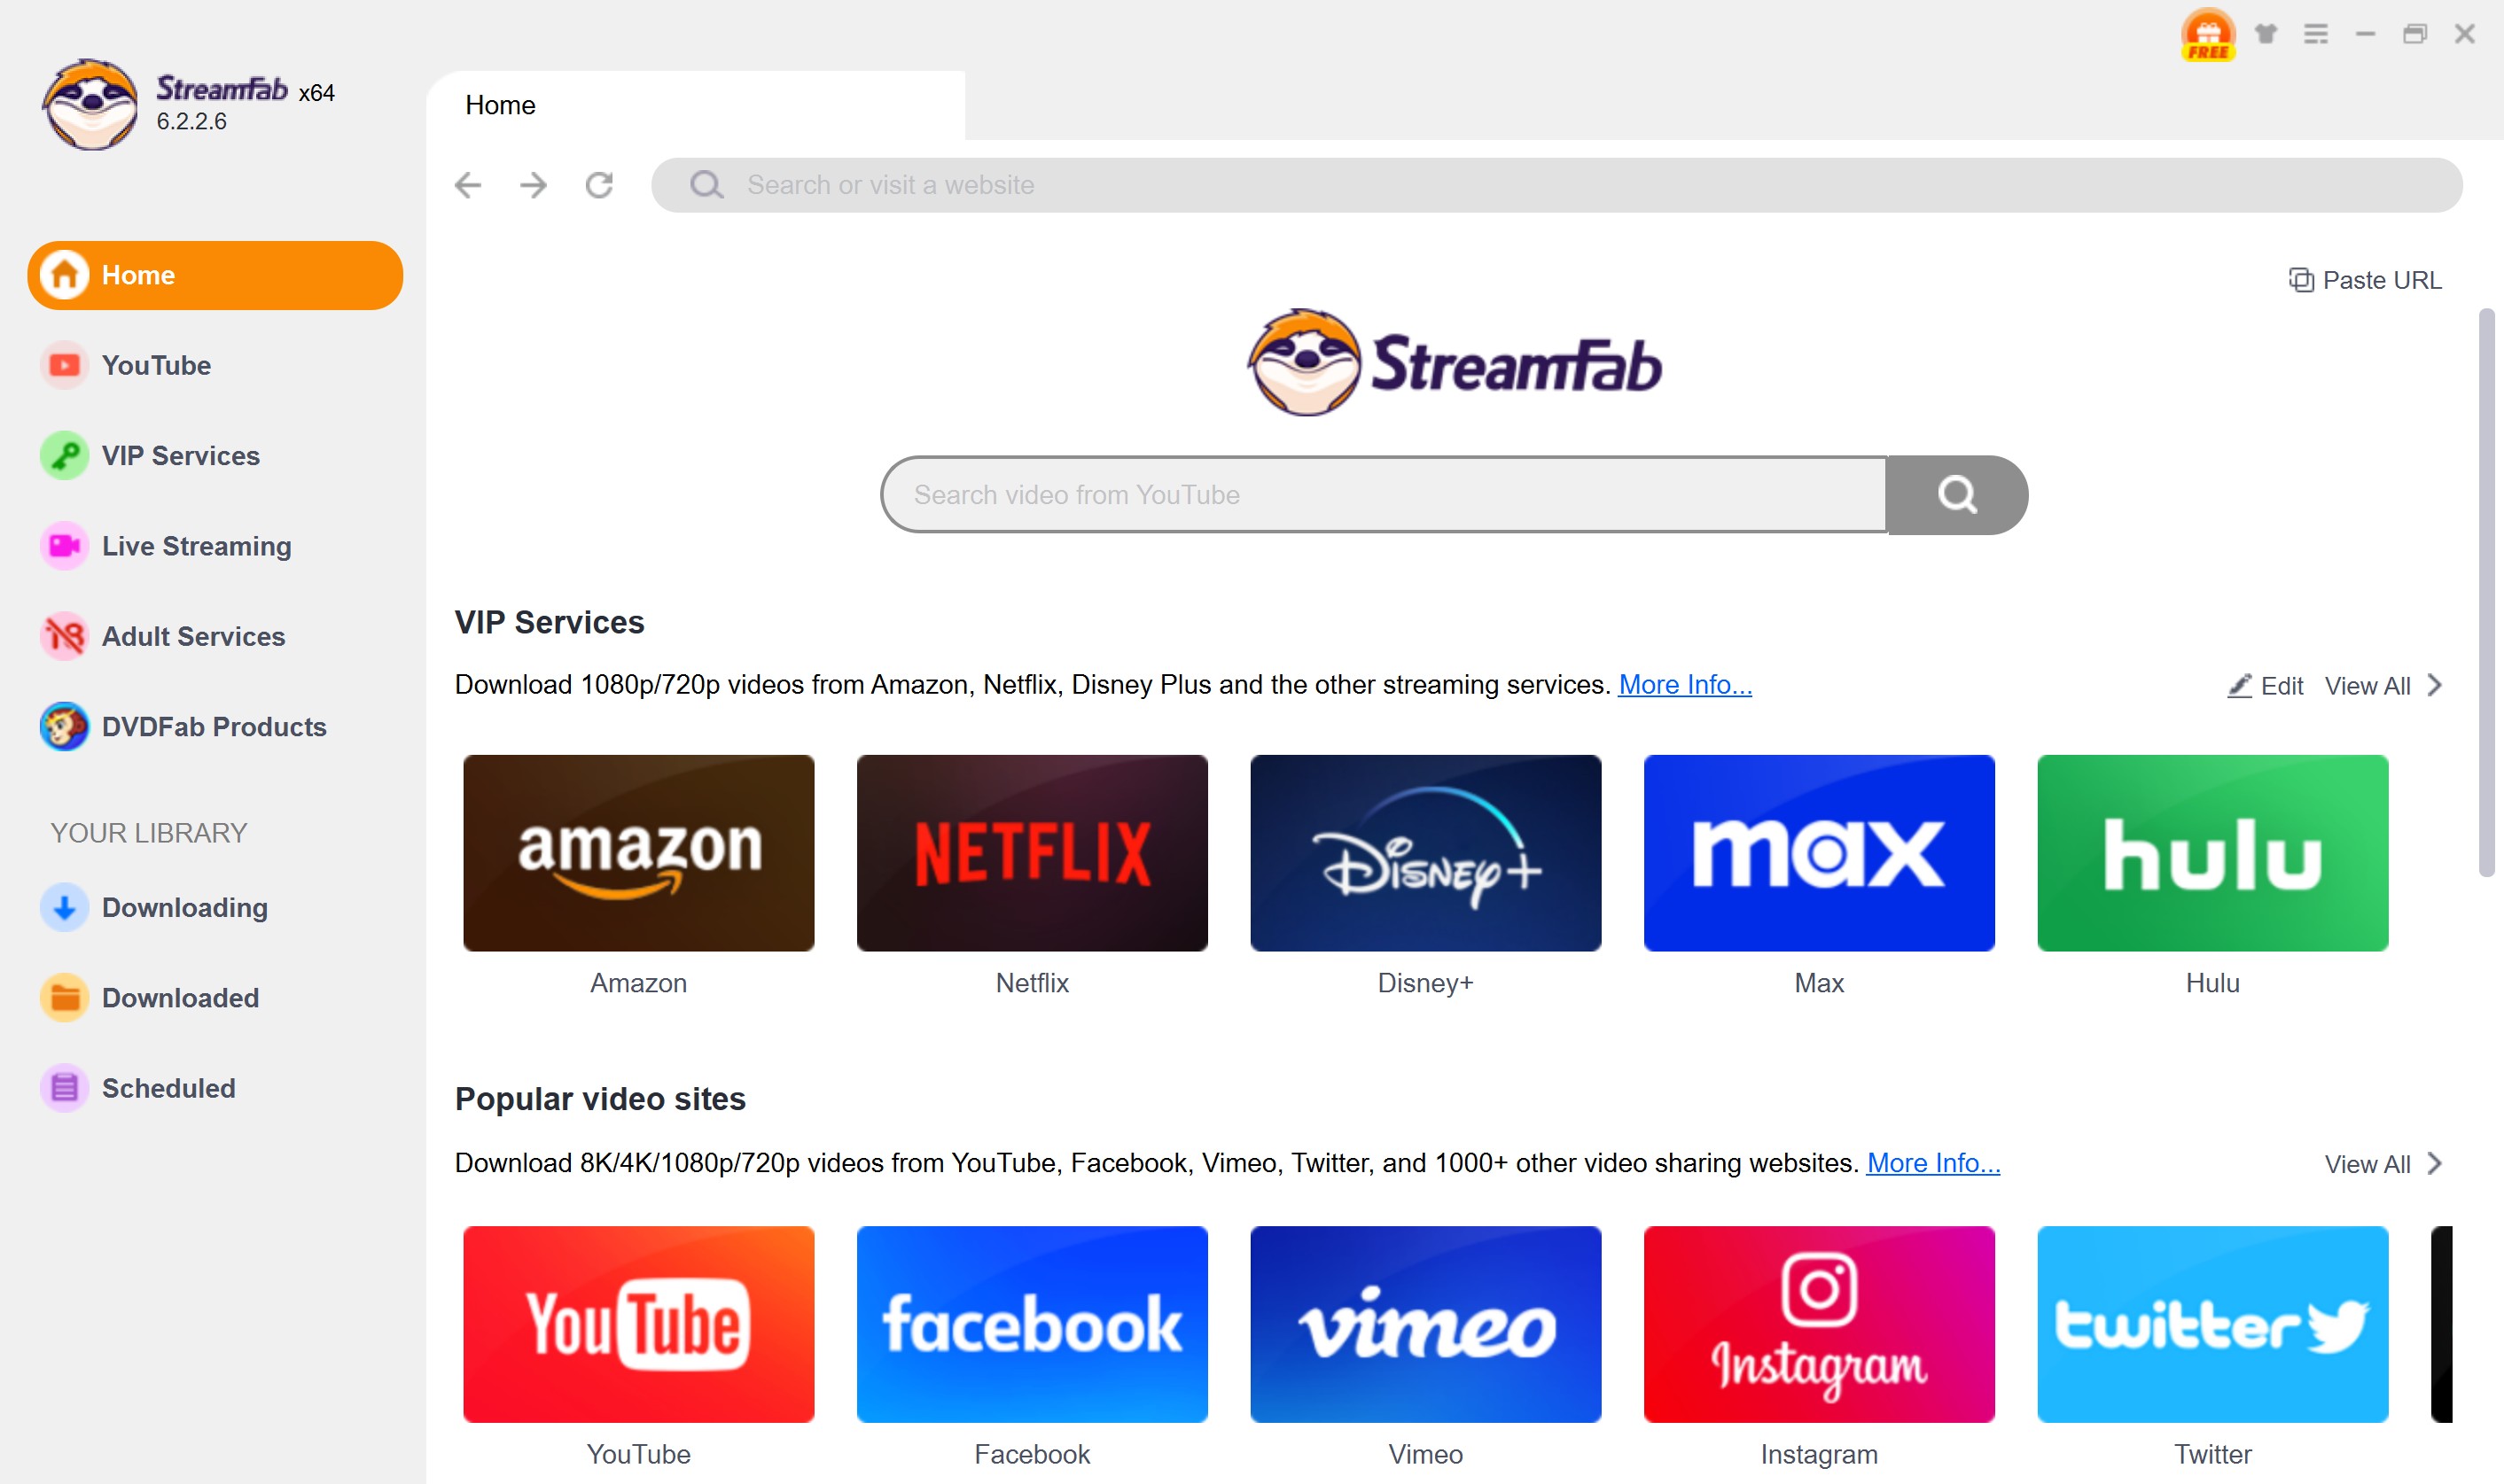Open DVDFab Products sidebar entry

pyautogui.click(x=215, y=727)
